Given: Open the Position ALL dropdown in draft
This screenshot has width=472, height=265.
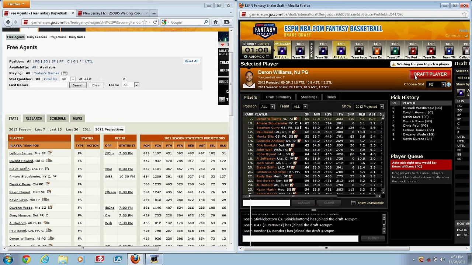Looking at the screenshot, I should (267, 107).
